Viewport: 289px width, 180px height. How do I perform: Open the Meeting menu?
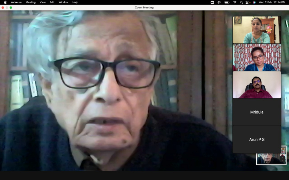(x=30, y=2)
